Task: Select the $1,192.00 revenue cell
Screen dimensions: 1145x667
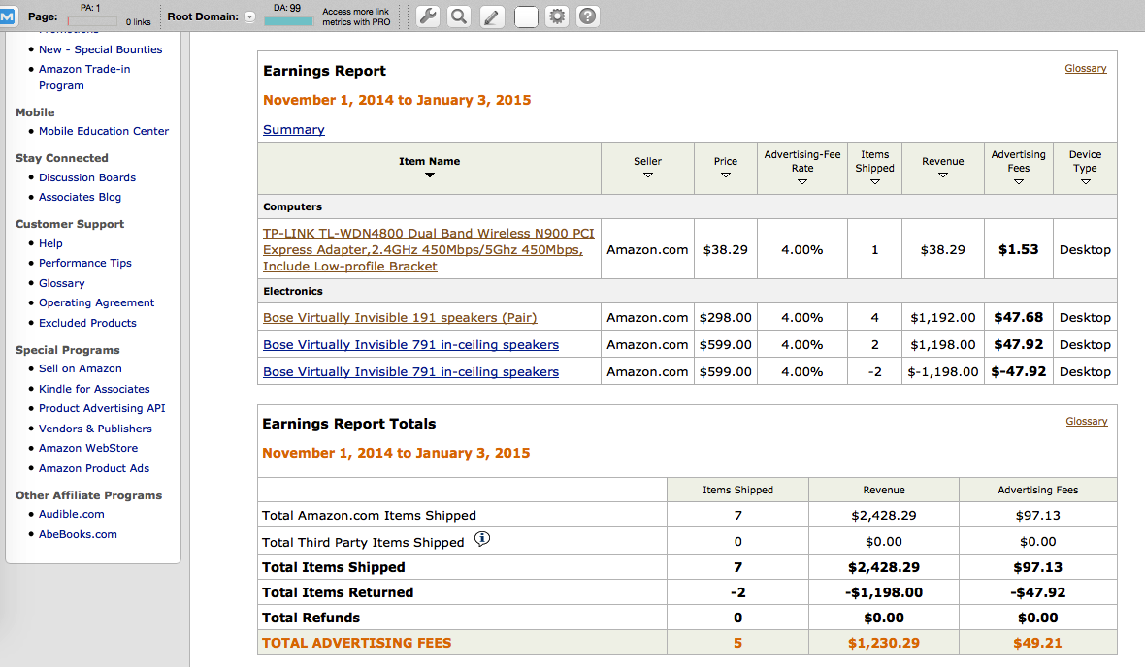Action: click(x=943, y=317)
